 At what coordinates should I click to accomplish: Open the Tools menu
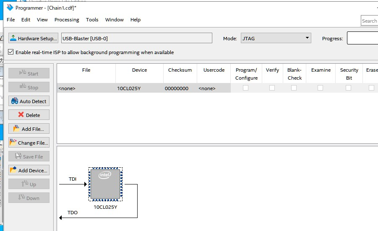click(x=92, y=20)
